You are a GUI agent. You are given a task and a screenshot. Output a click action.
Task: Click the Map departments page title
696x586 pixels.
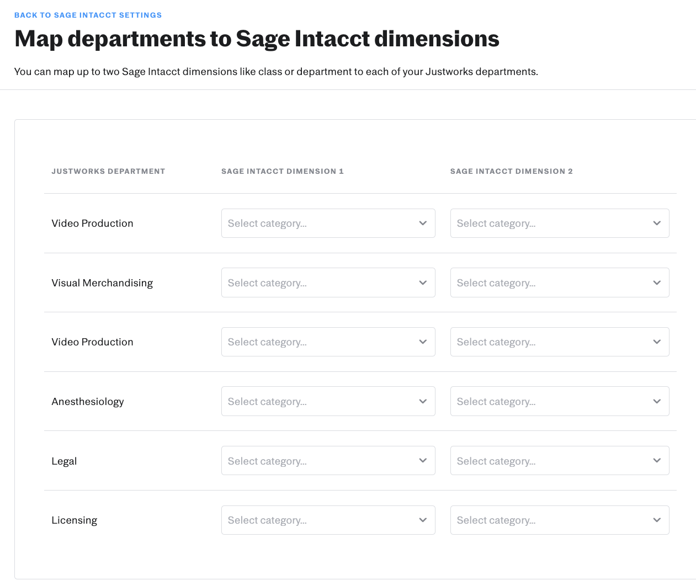pyautogui.click(x=257, y=39)
